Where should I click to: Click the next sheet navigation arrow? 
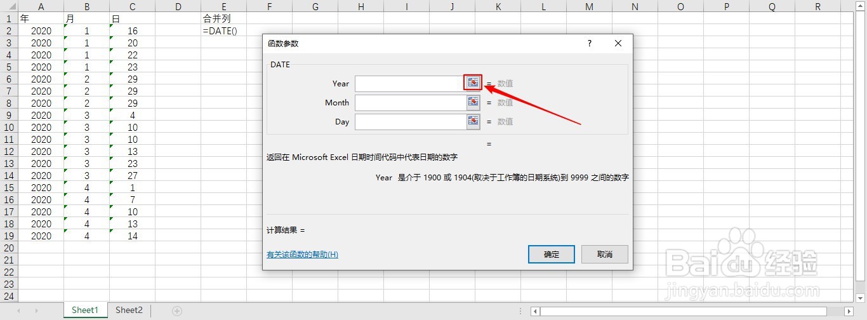pos(37,310)
